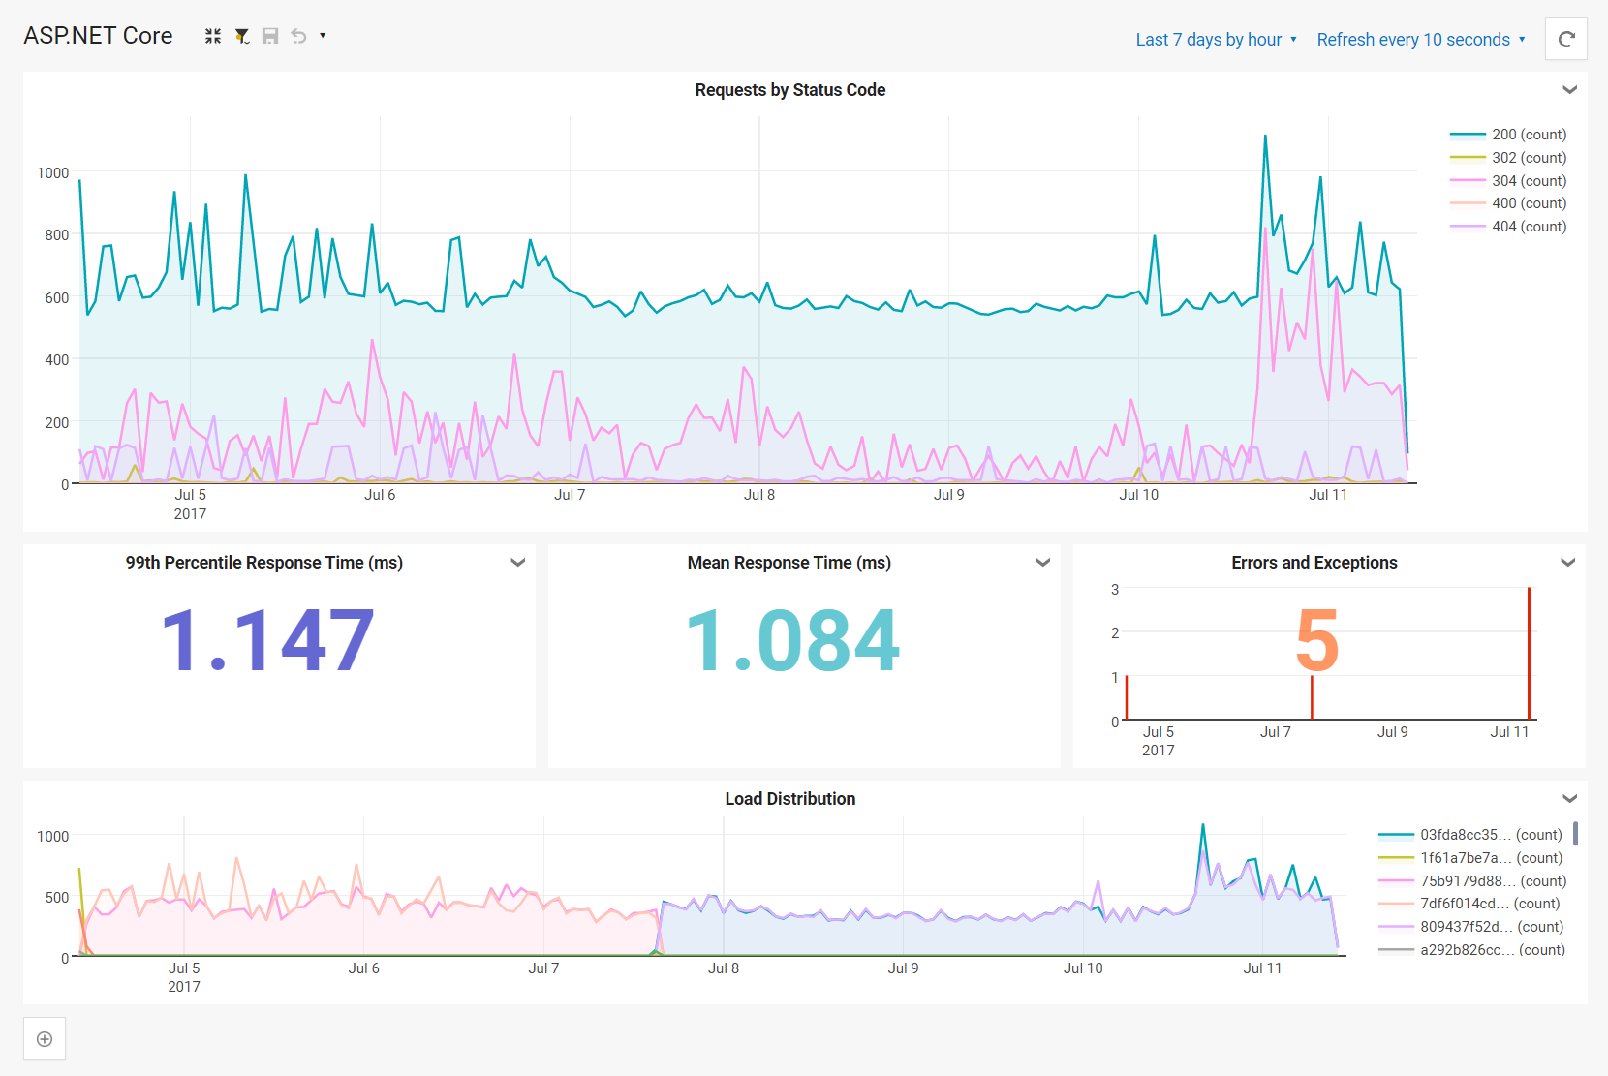
Task: Open the Refresh every 10 seconds dropdown
Action: tap(1421, 40)
